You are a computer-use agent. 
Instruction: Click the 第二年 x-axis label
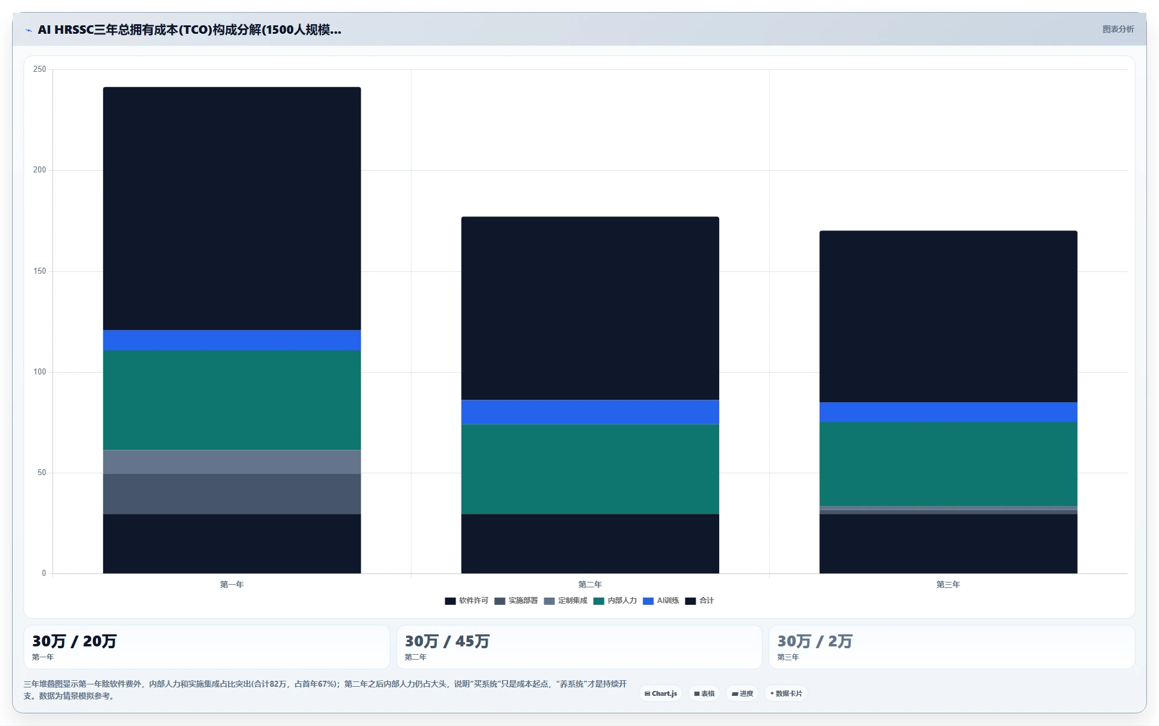[590, 584]
